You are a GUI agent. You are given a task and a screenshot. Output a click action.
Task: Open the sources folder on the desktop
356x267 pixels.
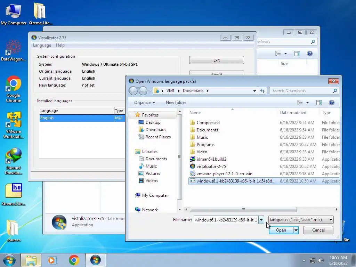(14, 231)
